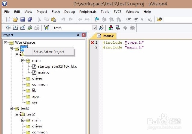The height and width of the screenshot is (134, 192).
Task: Open the Help menu
Action: pyautogui.click(x=147, y=12)
